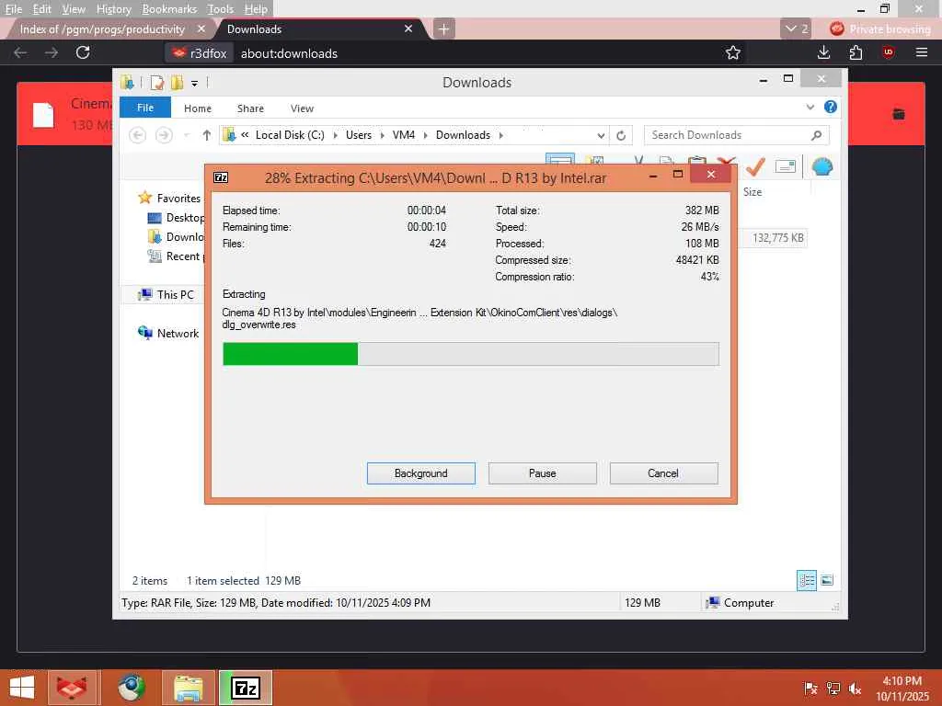Open the Bookmarks menu in browser

click(x=169, y=9)
